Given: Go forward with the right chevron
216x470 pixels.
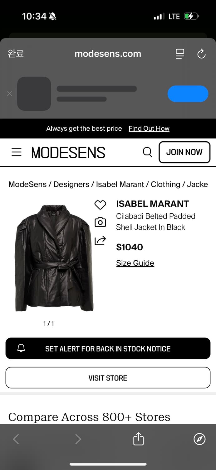Looking at the screenshot, I should coord(78,439).
